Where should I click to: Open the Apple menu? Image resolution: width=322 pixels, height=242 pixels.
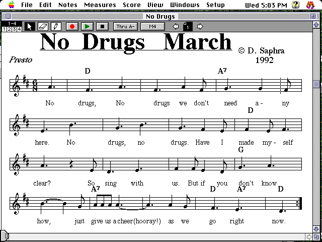click(x=11, y=5)
